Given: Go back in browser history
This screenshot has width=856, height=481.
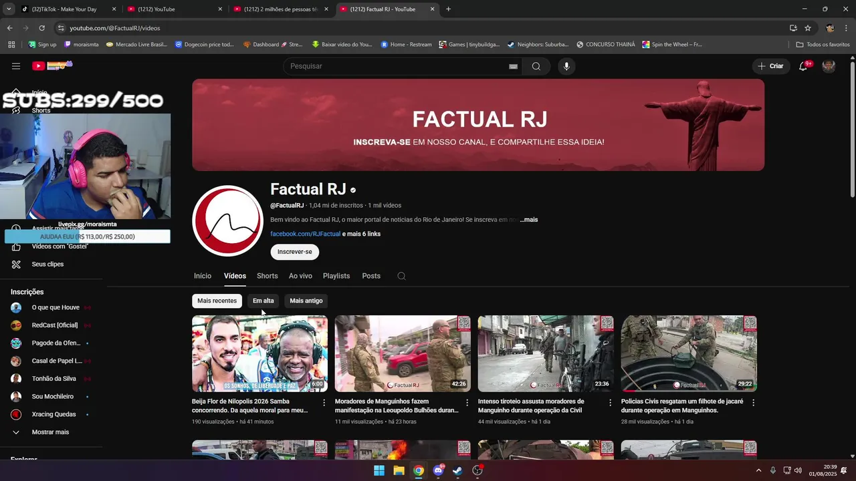Looking at the screenshot, I should [x=9, y=28].
